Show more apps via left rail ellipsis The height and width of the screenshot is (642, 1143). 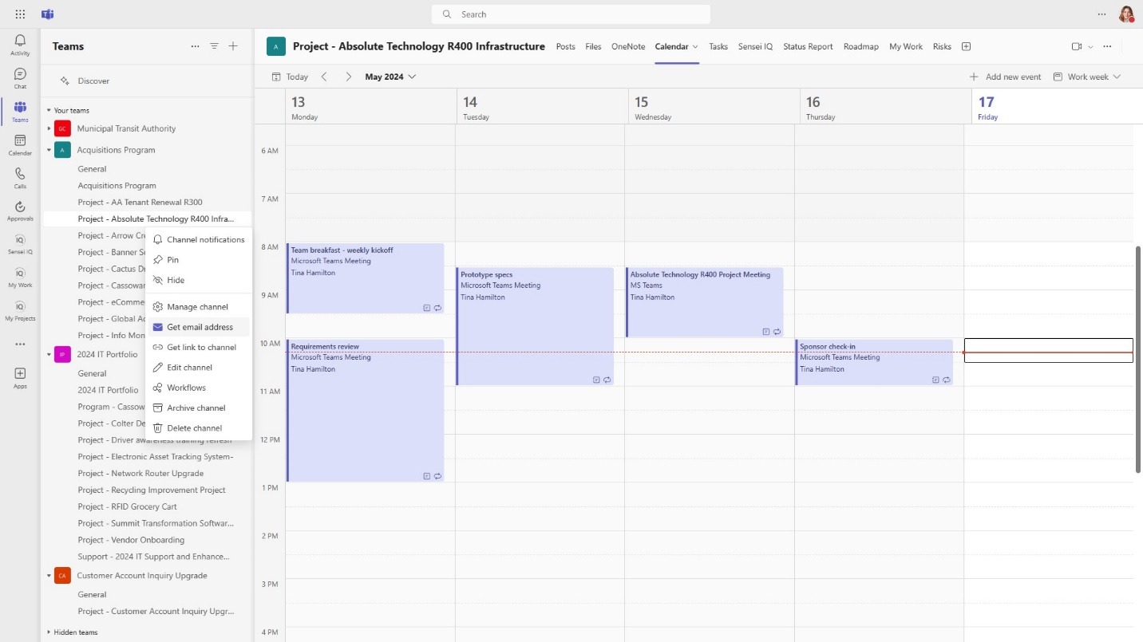pyautogui.click(x=20, y=345)
